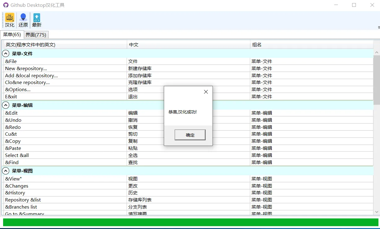The image size is (380, 229).
Task: Click the vertical scrollbar down arrow
Action: [x=377, y=212]
